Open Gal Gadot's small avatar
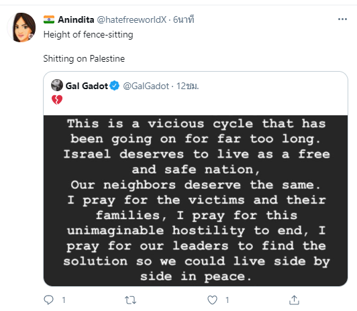 click(x=57, y=85)
